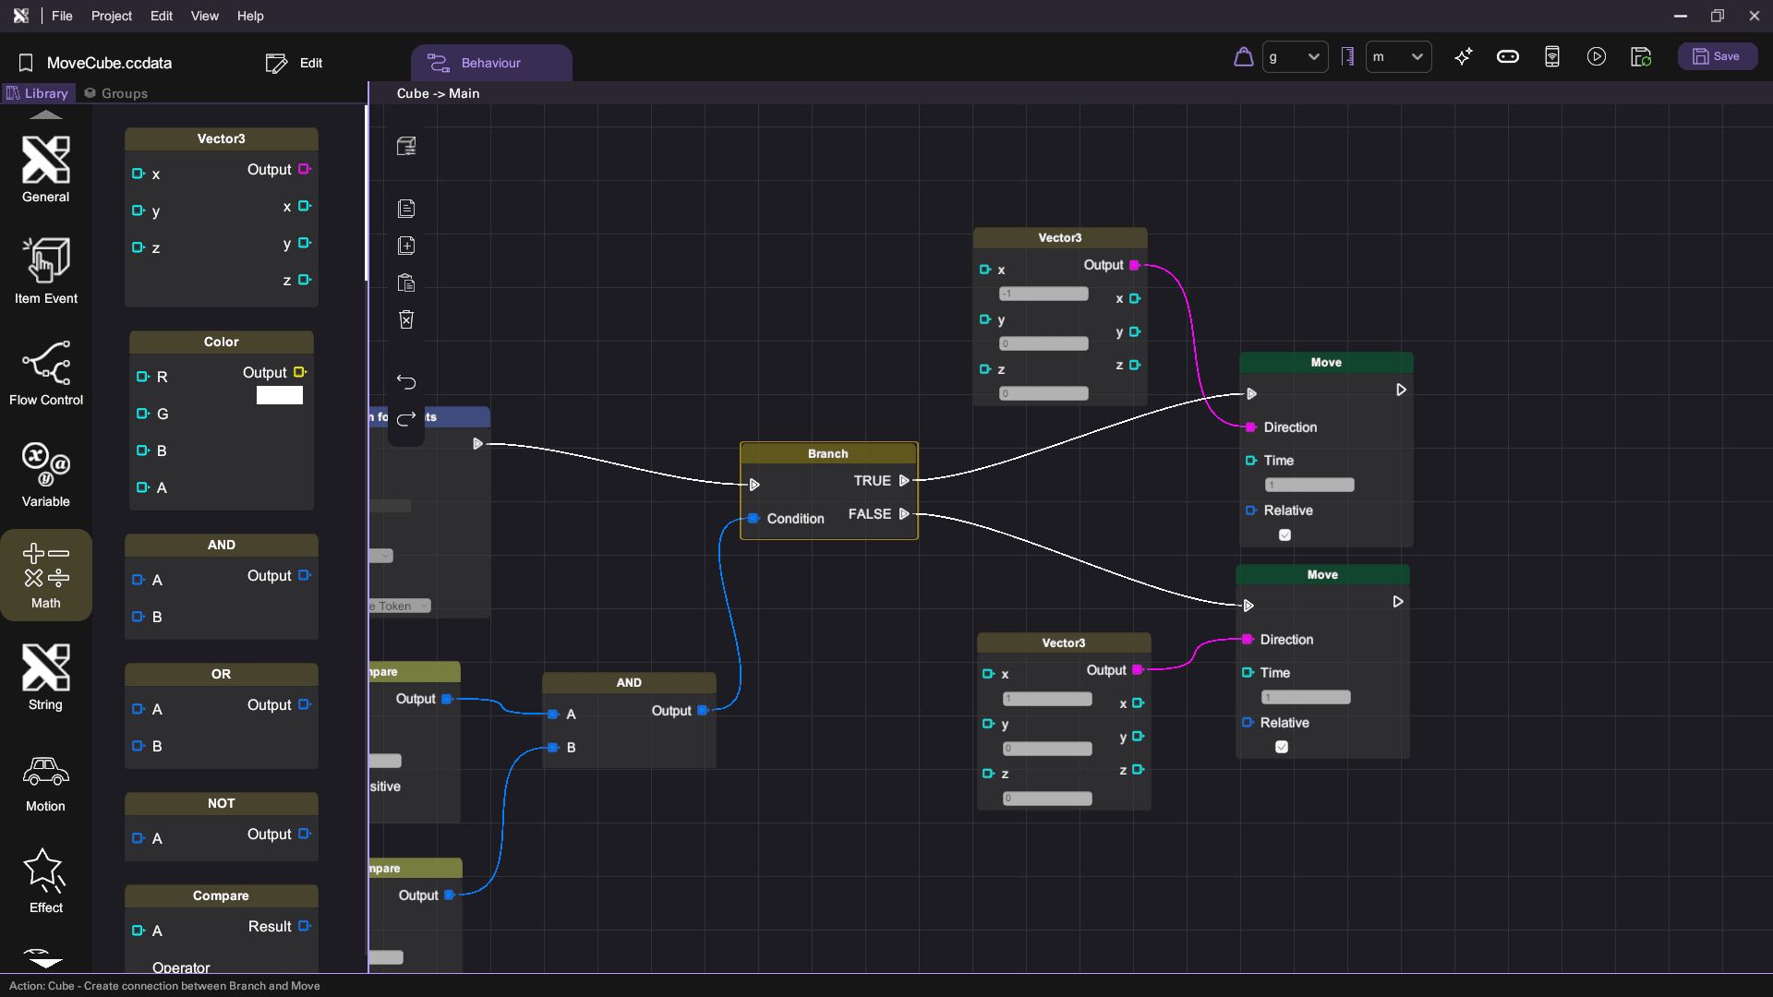
Task: Select the Flow Control category
Action: 45,373
